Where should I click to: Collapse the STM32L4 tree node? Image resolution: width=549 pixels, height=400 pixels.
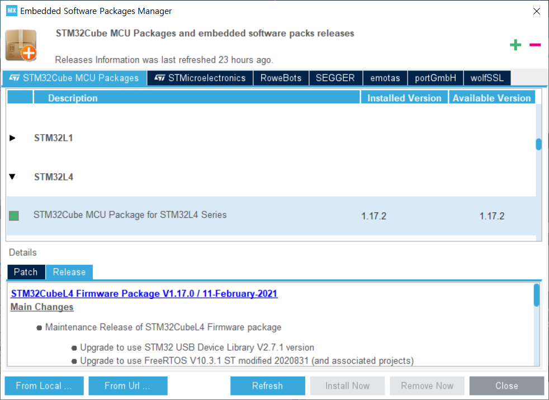13,177
